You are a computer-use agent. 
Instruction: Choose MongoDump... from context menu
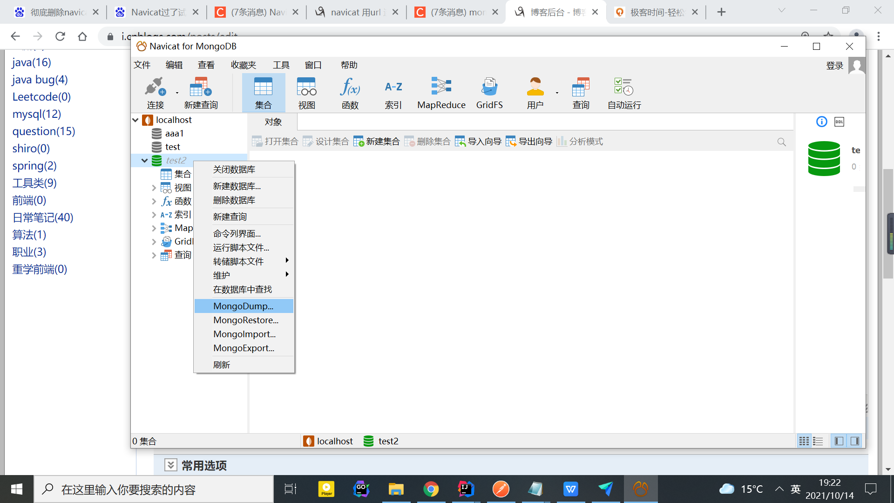[x=244, y=306]
